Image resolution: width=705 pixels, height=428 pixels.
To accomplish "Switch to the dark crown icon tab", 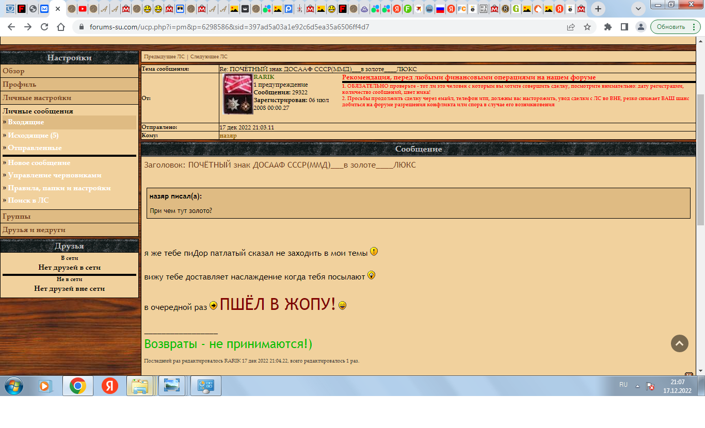I will pos(245,9).
